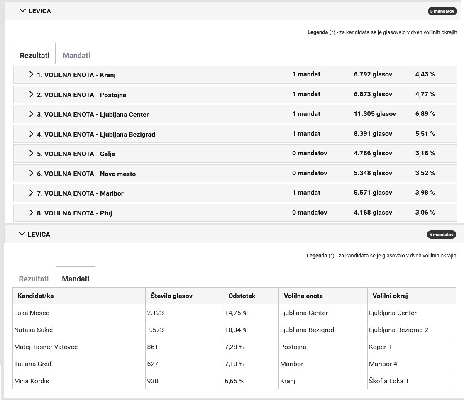Viewport: 464px width, 406px height.
Task: Click the Volilni okraj column header
Action: pos(412,296)
